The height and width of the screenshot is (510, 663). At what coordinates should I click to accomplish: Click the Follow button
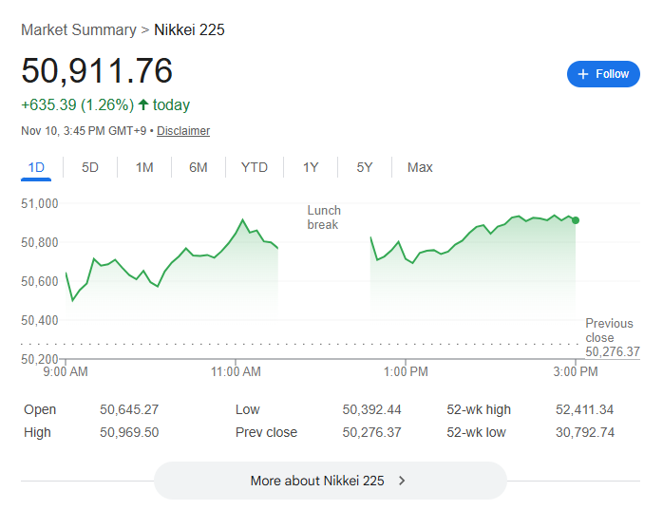coord(603,74)
